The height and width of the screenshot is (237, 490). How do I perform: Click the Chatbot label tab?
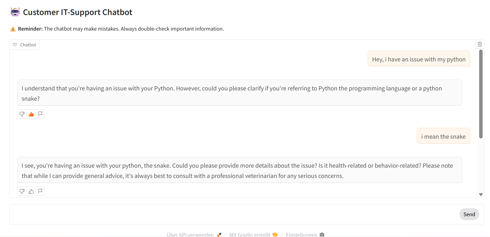tap(25, 45)
